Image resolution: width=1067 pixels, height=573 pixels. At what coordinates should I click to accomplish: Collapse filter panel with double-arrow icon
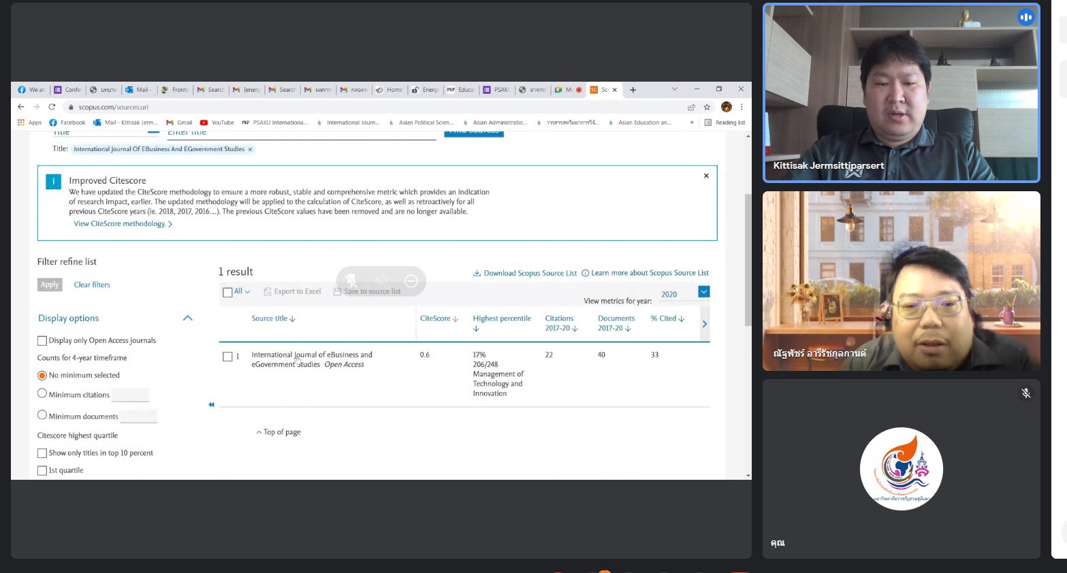[211, 405]
